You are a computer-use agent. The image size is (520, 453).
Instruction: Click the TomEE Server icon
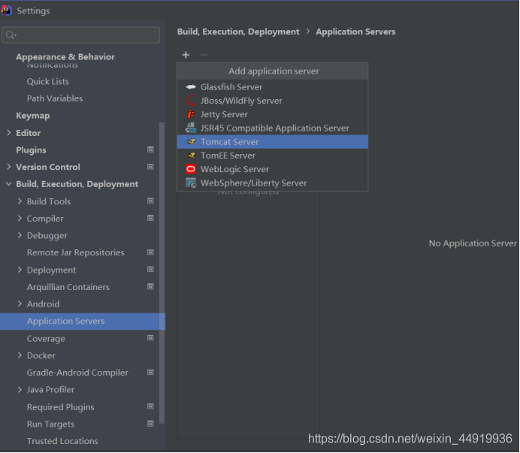click(191, 156)
